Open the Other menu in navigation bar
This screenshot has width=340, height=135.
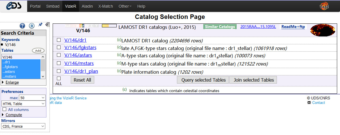(x=125, y=6)
